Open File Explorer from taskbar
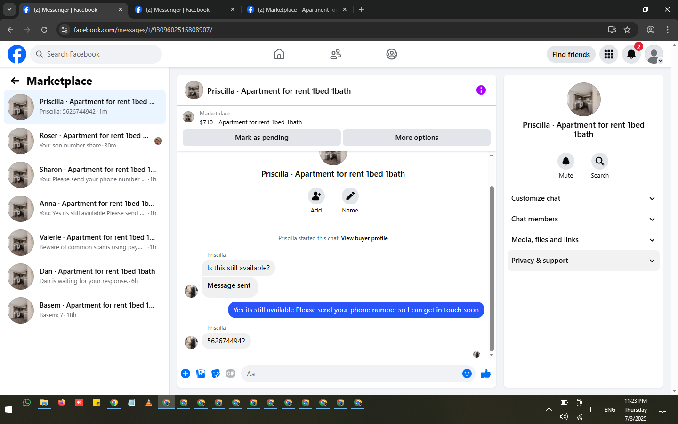 [44, 402]
